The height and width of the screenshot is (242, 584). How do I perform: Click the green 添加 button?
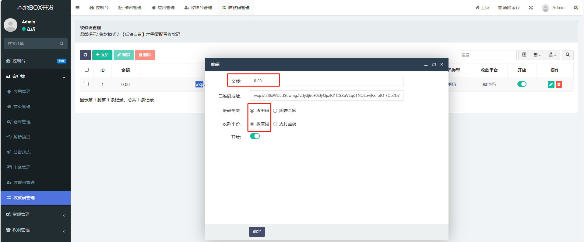tap(102, 55)
